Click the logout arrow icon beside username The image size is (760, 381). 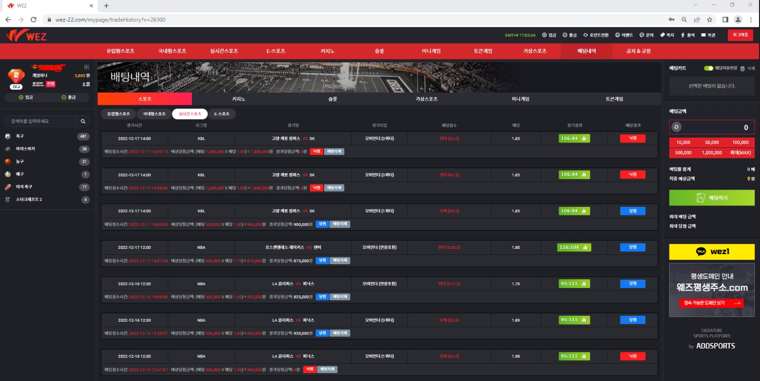coord(86,67)
